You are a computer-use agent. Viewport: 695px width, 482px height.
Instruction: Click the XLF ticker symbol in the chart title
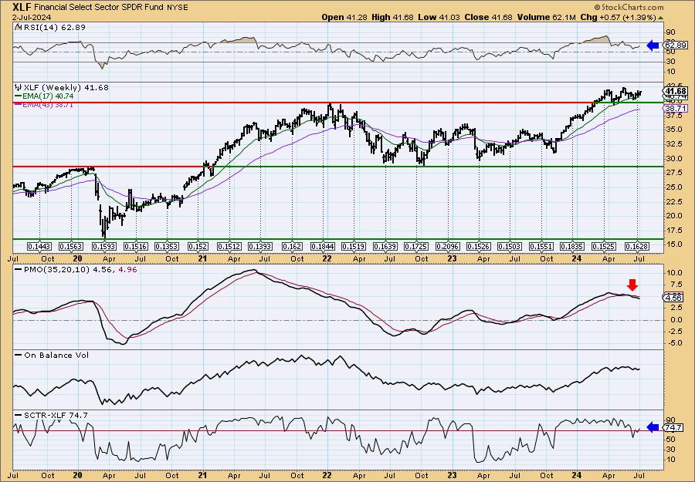click(22, 7)
